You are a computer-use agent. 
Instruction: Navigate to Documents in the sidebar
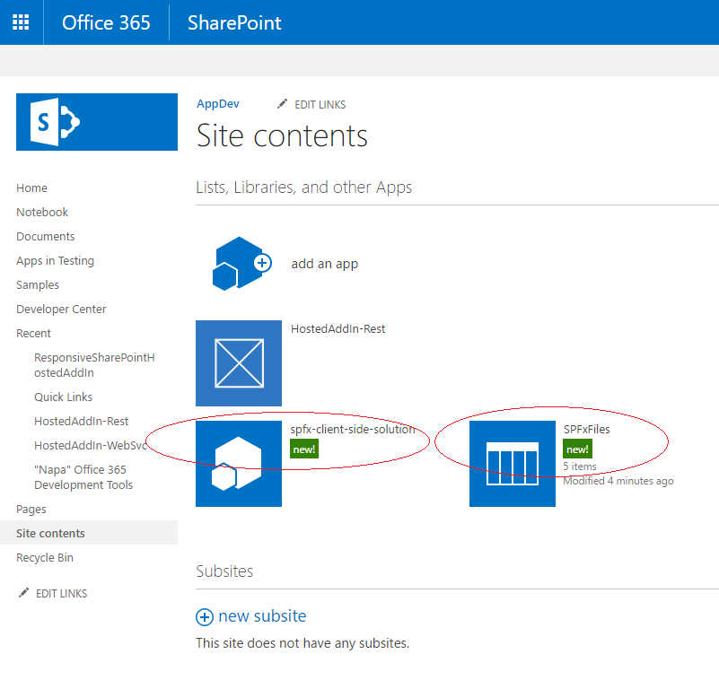(45, 236)
